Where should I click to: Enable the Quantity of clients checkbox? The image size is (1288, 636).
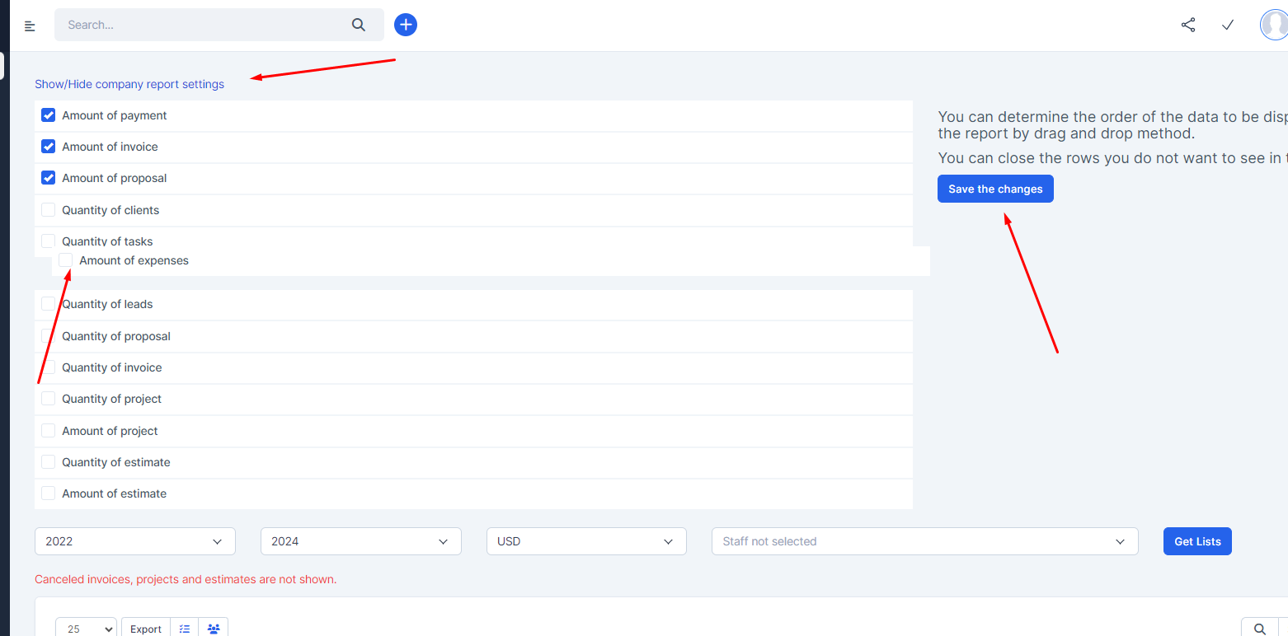click(x=49, y=210)
